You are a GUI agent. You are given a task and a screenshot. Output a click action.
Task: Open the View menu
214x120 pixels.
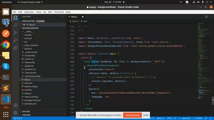39,12
